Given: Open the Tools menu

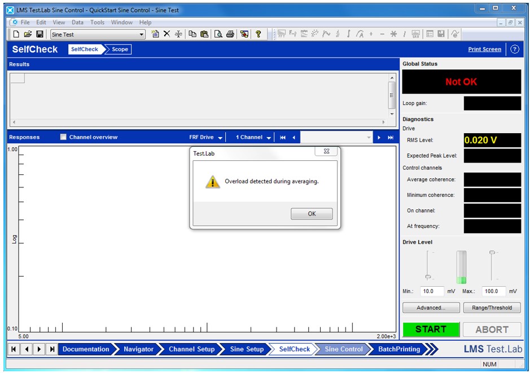Looking at the screenshot, I should tap(97, 23).
